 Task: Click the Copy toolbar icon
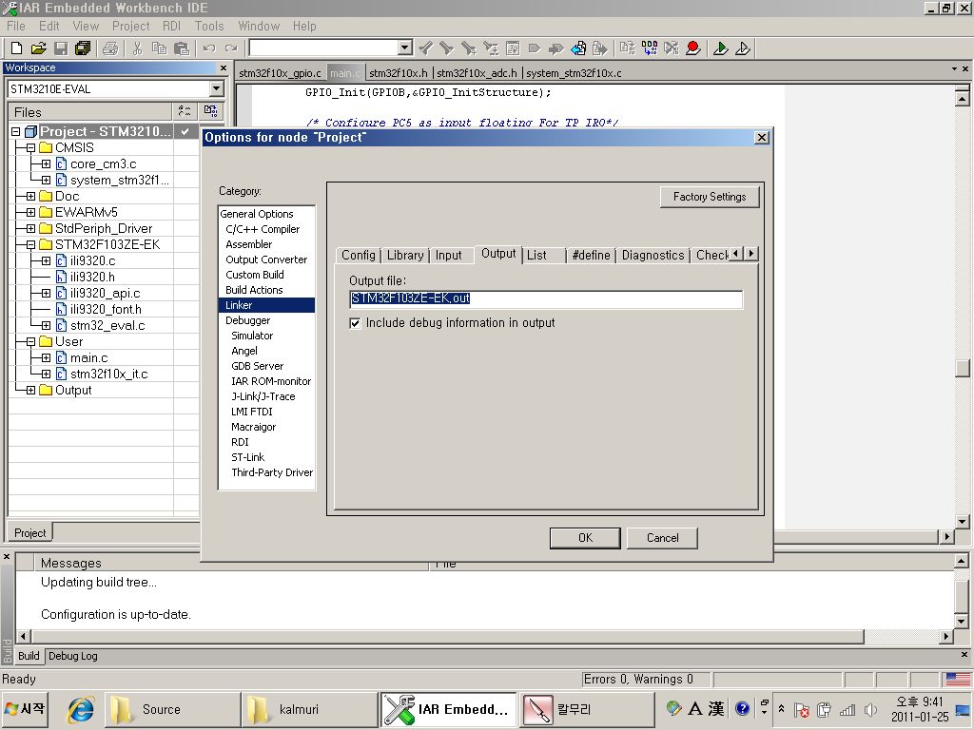point(159,48)
